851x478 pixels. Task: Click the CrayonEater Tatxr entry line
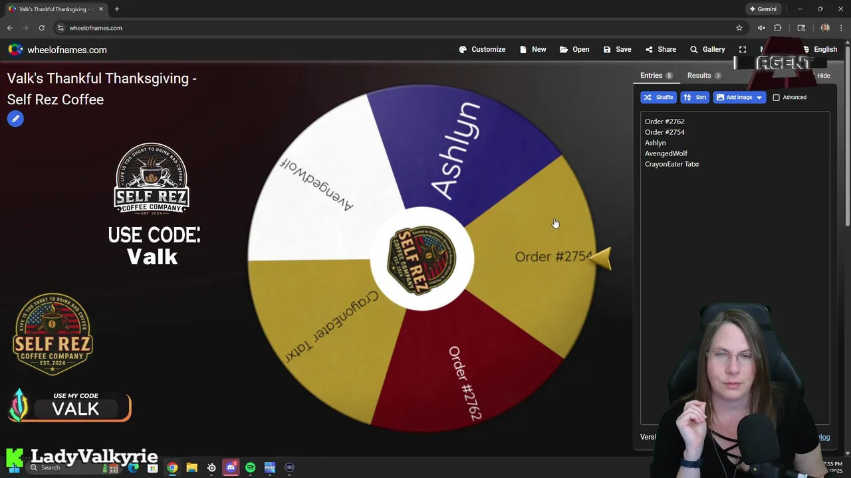coord(671,164)
